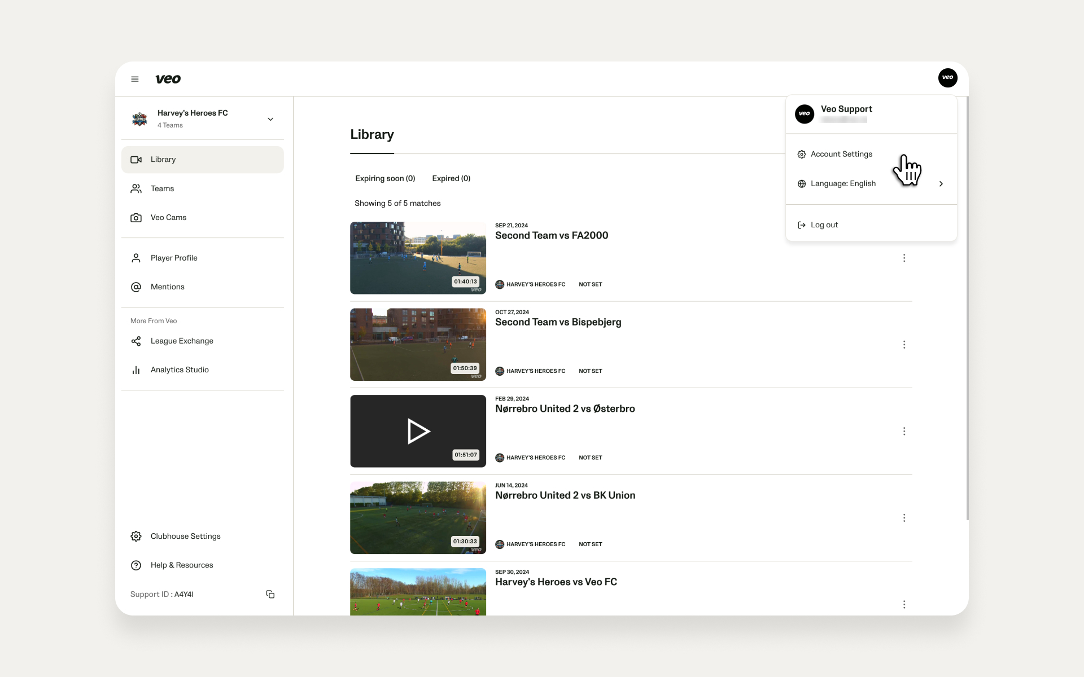Click the page scrollbar on right edge
Image resolution: width=1084 pixels, height=677 pixels.
coord(967,309)
